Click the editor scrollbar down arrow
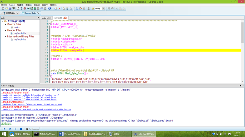This screenshot has height=137, width=245. (x=242, y=81)
